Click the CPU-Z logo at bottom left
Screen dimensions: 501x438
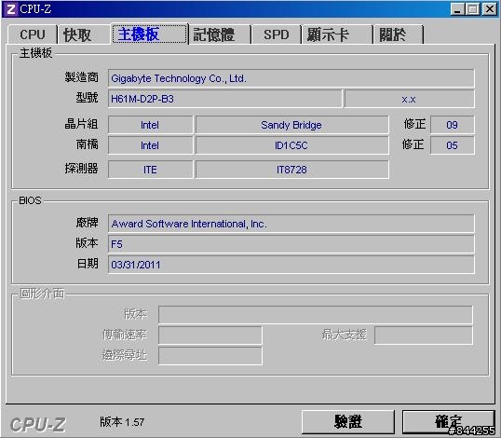(37, 425)
